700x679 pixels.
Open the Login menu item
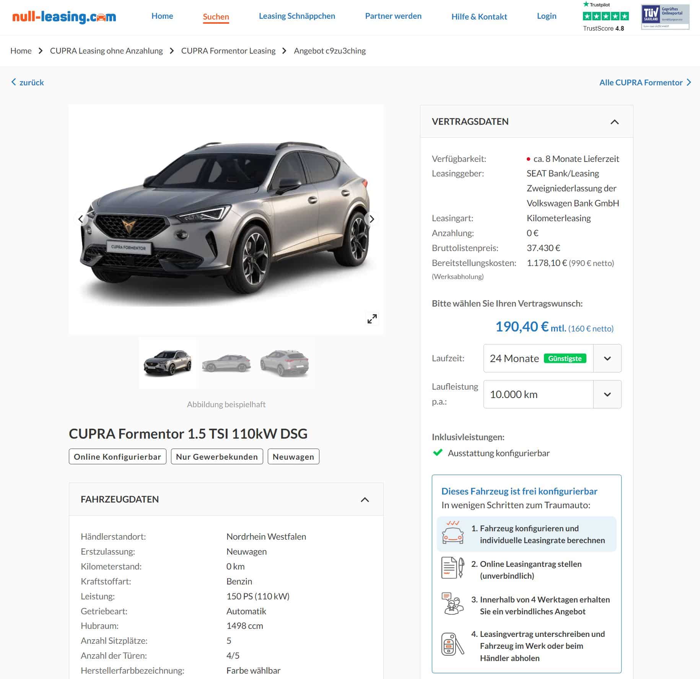[x=547, y=16]
